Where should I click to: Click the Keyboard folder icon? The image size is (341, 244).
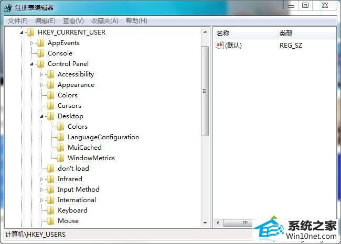tap(51, 210)
